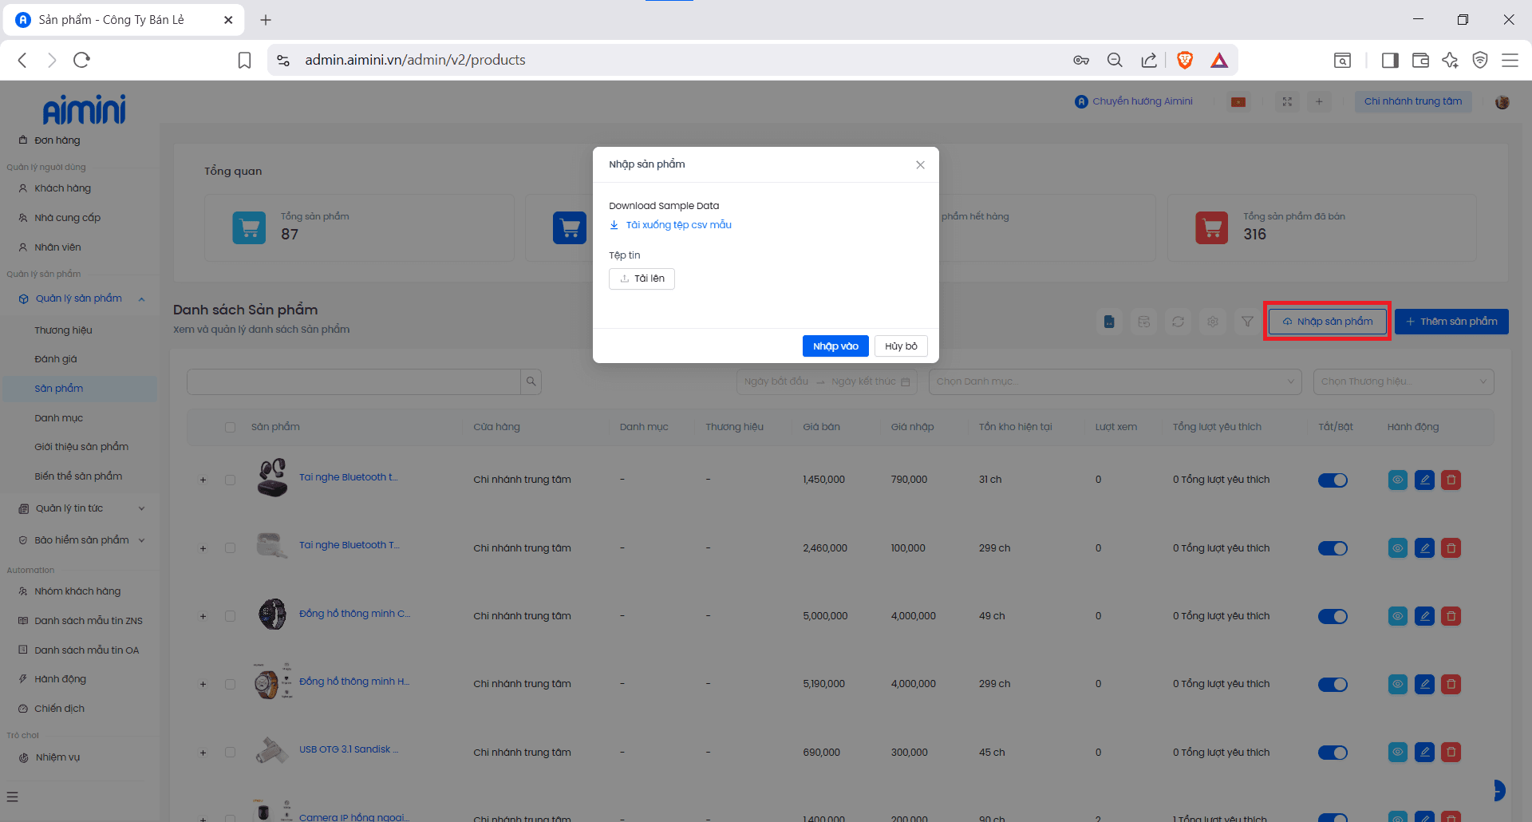
Task: Disable the USB OTG 3.1 Sandisk toggle
Action: 1332,753
